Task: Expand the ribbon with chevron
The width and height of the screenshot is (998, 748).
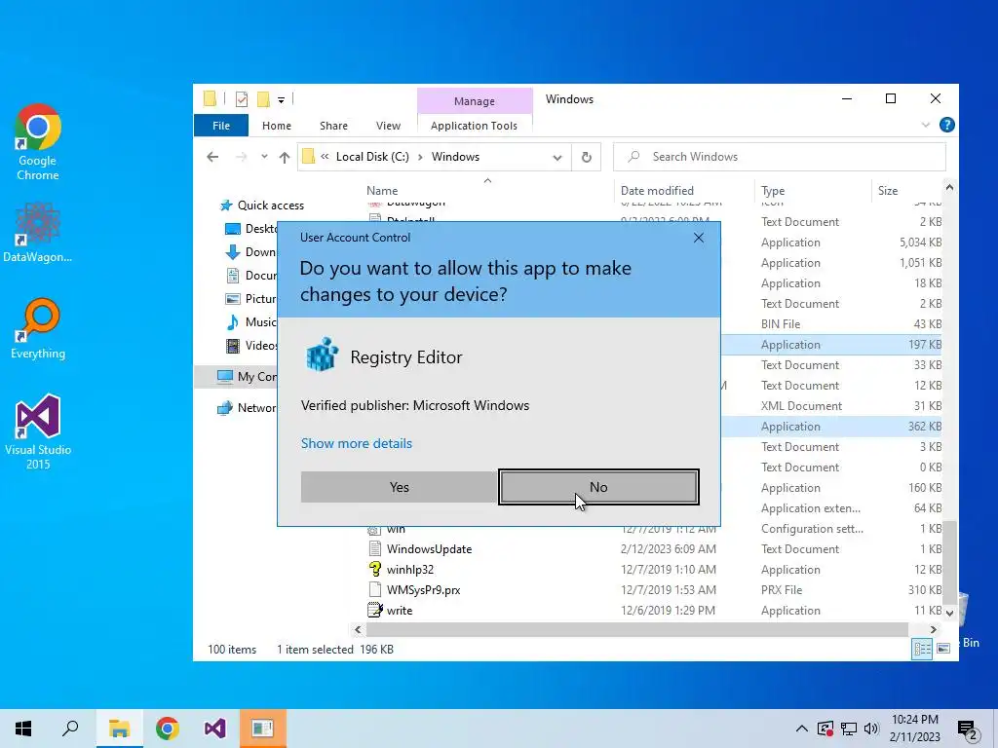Action: coord(926,125)
